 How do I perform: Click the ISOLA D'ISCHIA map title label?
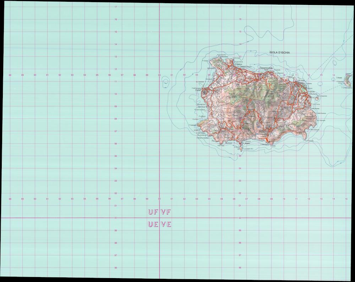point(280,52)
